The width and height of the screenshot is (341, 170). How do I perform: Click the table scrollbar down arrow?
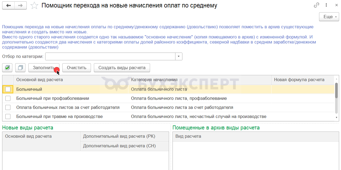(x=336, y=117)
